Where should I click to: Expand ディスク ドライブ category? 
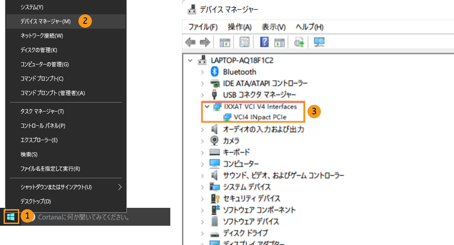pos(203,233)
